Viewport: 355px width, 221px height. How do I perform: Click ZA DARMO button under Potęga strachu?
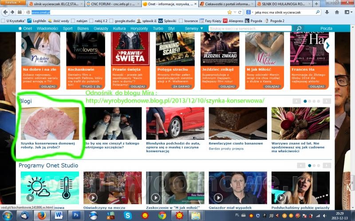(181, 86)
